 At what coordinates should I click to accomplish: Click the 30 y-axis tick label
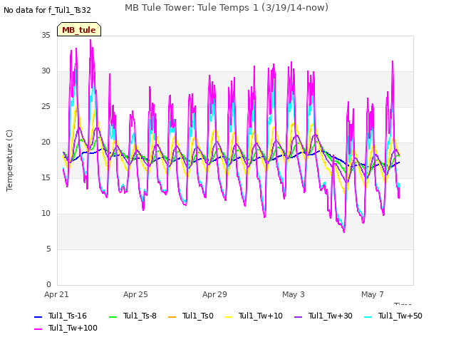(x=46, y=71)
